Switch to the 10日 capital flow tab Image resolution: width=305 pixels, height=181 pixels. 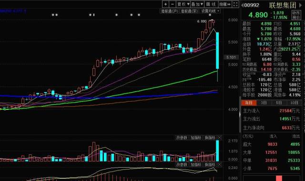[x=294, y=103]
